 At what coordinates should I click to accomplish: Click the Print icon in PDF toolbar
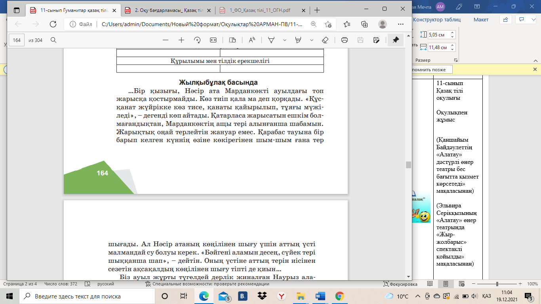(x=344, y=40)
